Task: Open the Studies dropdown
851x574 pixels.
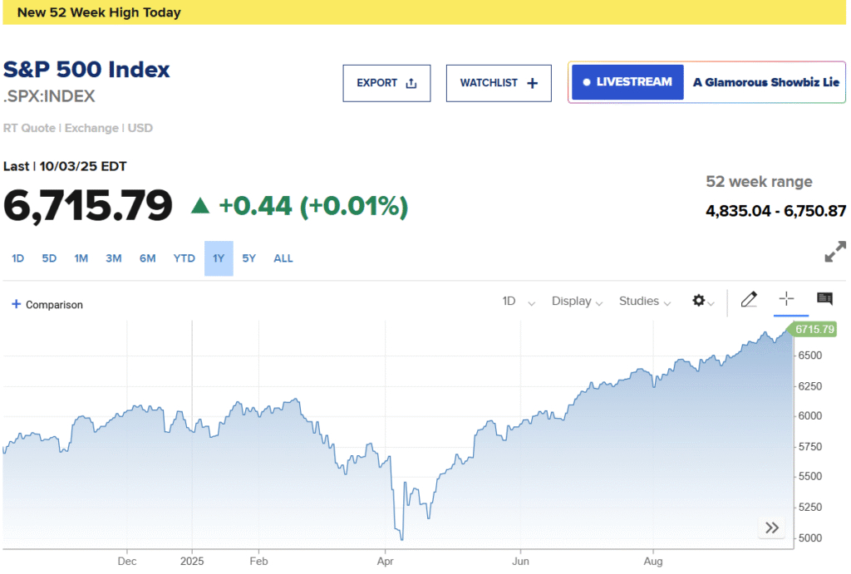Action: point(644,302)
